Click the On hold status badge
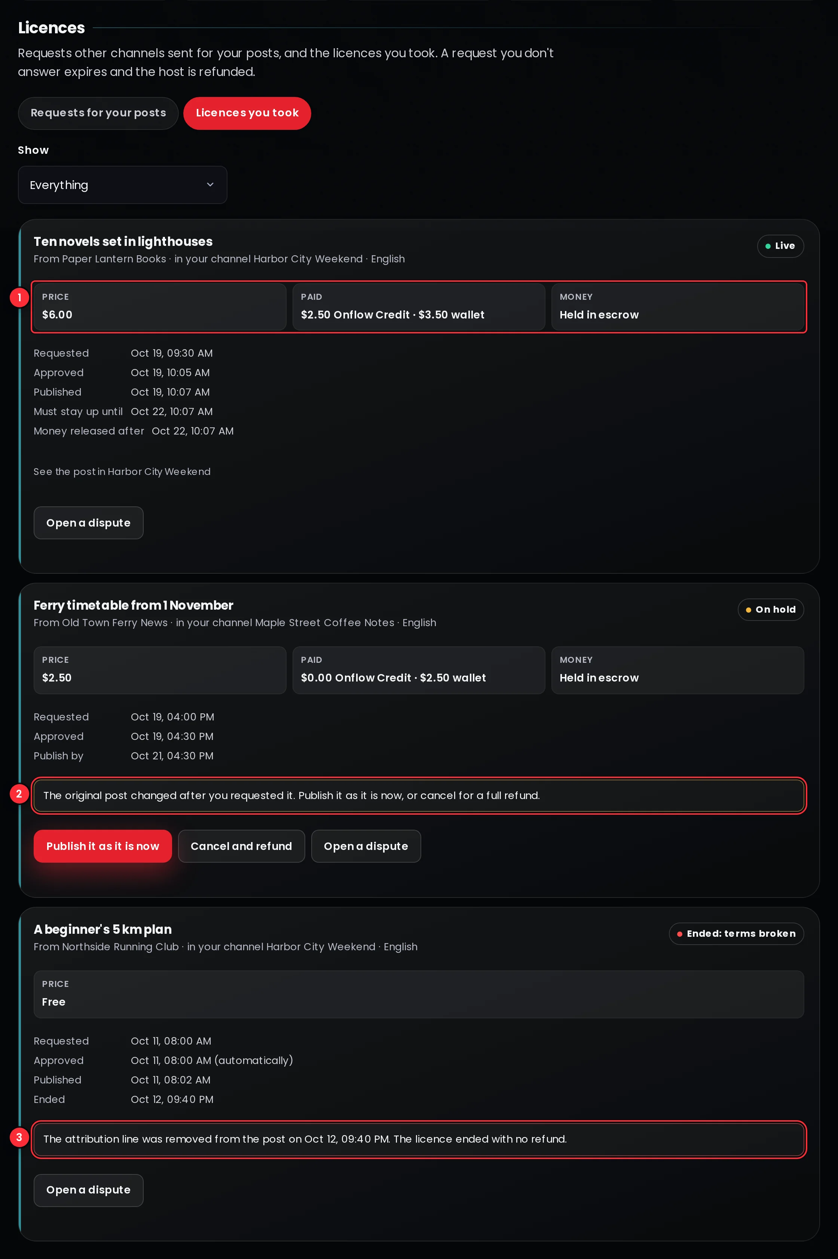Screen dimensions: 838x1259 point(771,609)
